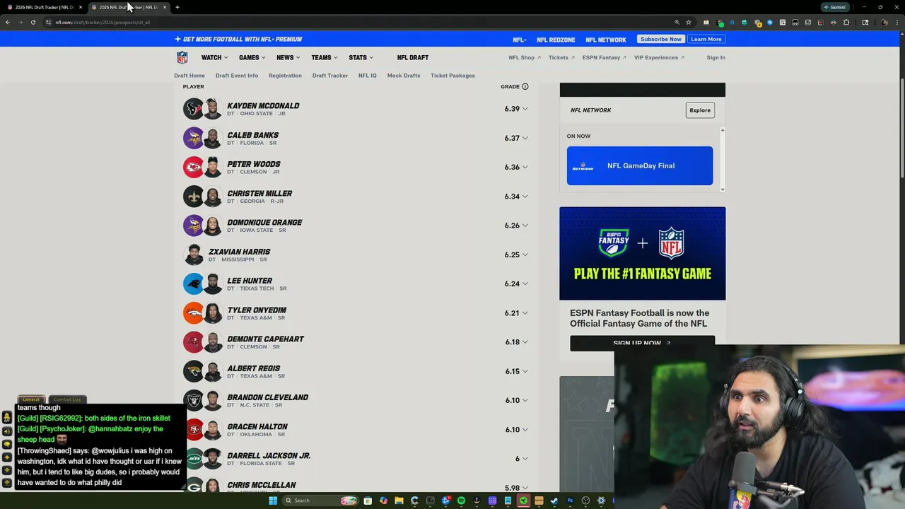This screenshot has height=509, width=905.
Task: Open a new browser tab with plus button
Action: (177, 7)
